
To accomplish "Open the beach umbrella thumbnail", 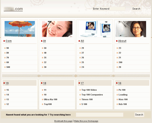I will coord(20,29).
